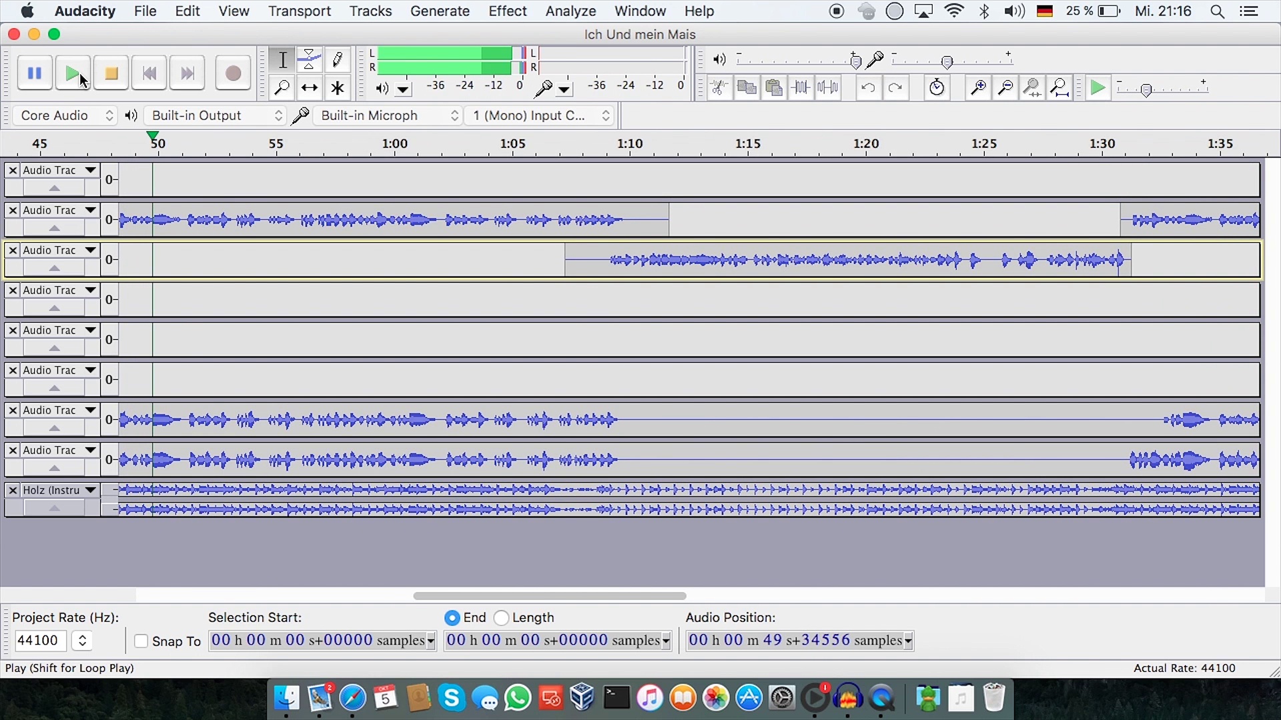1281x720 pixels.
Task: Select the Draw pencil tool
Action: 338,59
